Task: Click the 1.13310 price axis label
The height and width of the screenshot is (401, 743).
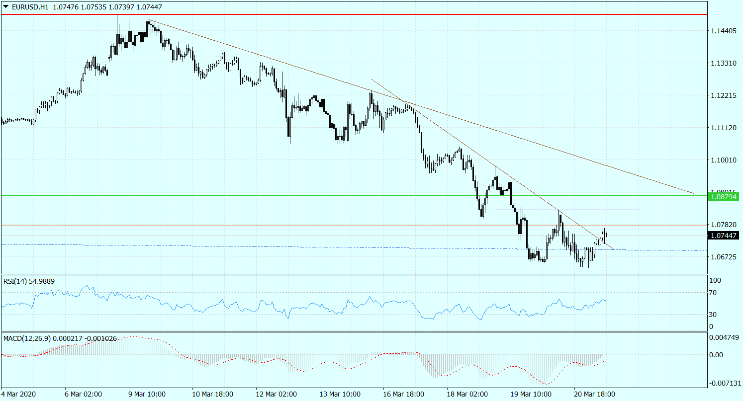Action: click(724, 63)
